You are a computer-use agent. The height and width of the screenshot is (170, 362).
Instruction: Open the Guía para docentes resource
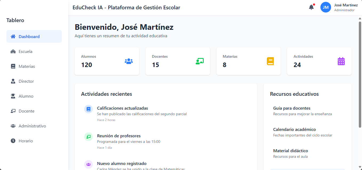pyautogui.click(x=308, y=111)
